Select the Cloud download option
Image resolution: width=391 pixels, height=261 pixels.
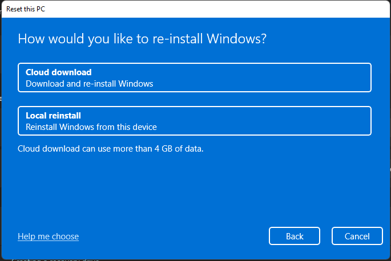[194, 78]
